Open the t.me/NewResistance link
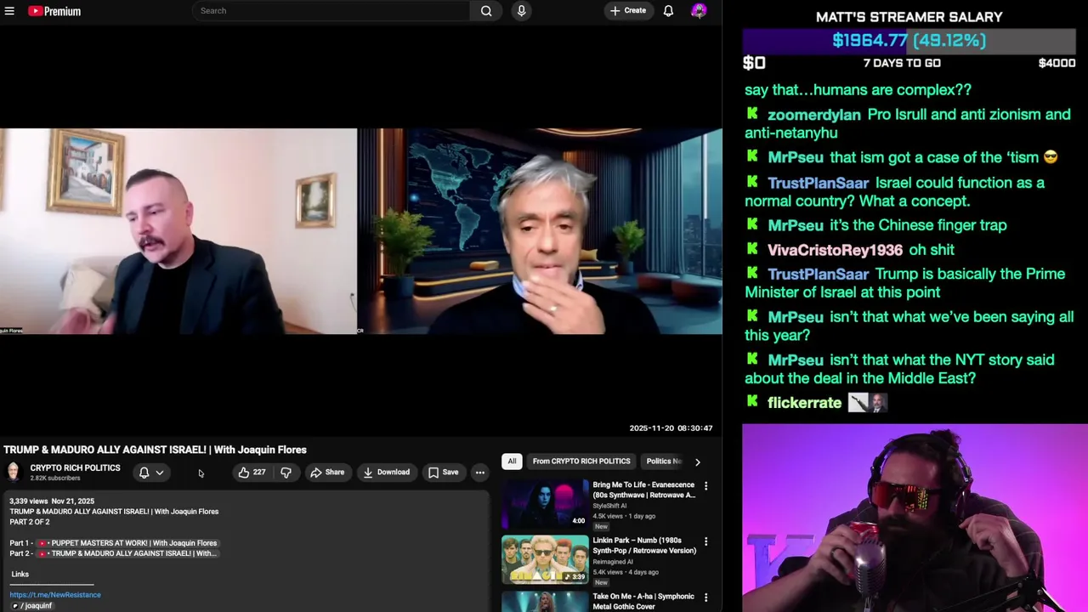 coord(55,595)
